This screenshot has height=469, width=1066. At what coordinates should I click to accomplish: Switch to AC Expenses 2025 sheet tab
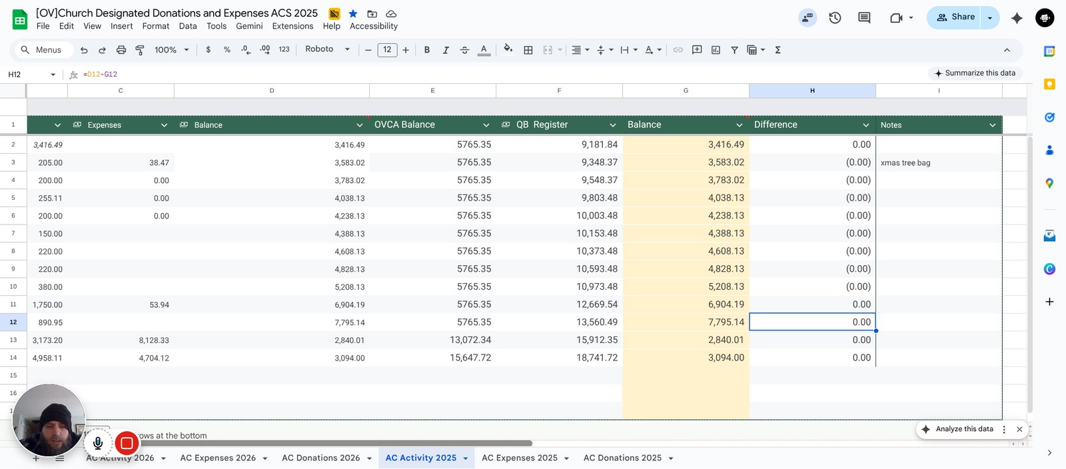[520, 458]
